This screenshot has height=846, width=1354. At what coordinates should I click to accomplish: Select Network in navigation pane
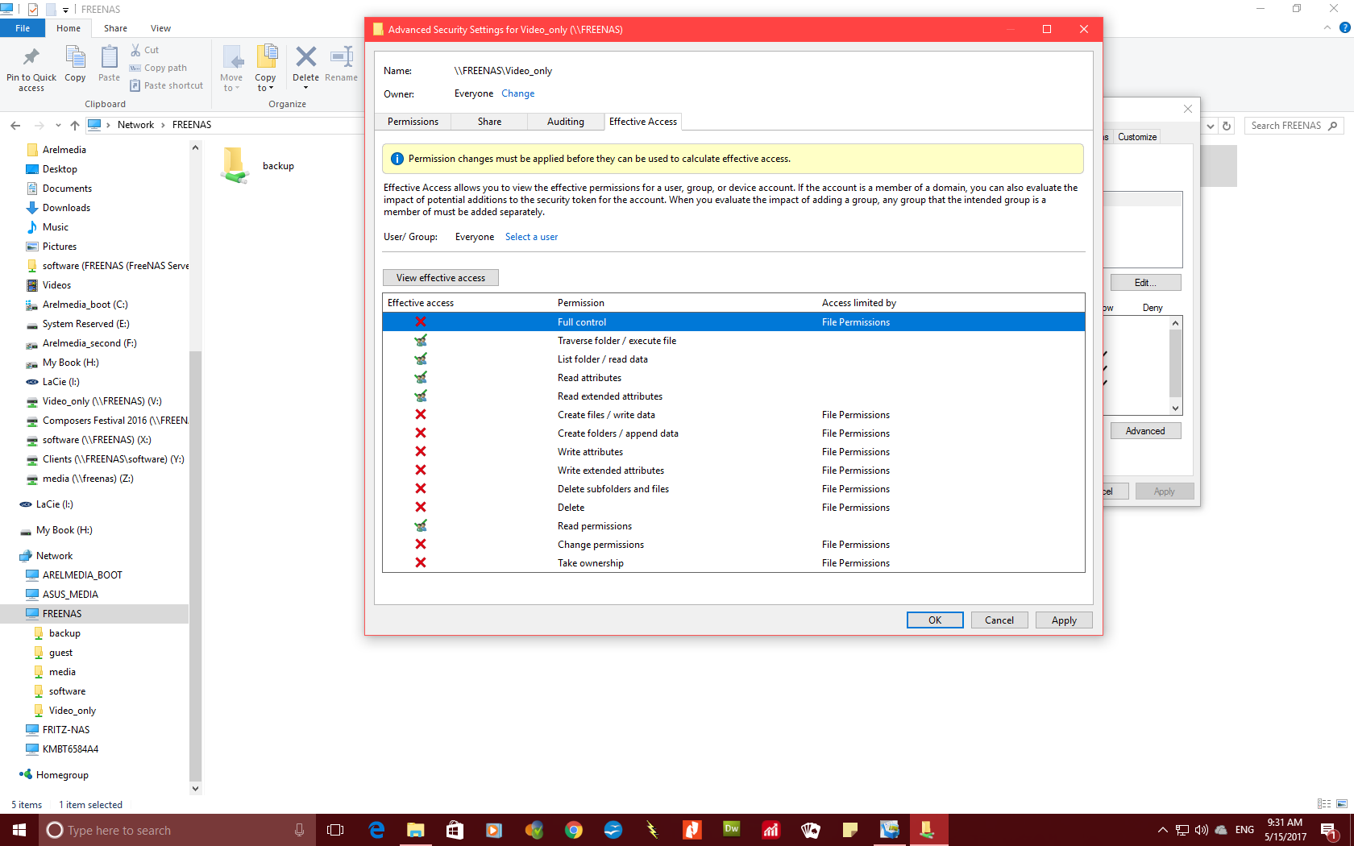(54, 556)
